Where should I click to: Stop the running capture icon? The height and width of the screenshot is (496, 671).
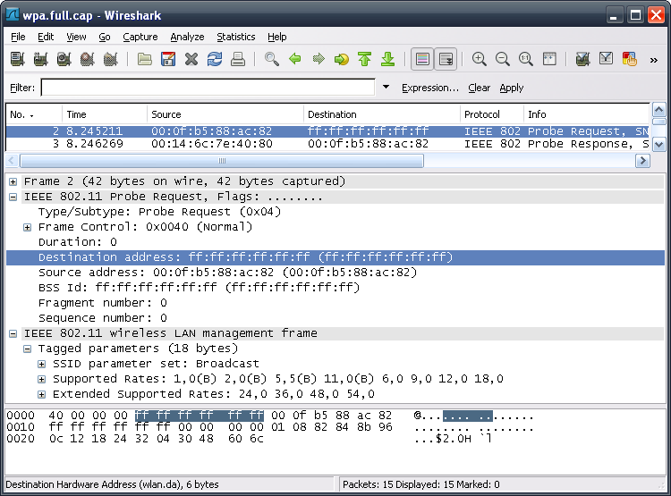[x=88, y=59]
